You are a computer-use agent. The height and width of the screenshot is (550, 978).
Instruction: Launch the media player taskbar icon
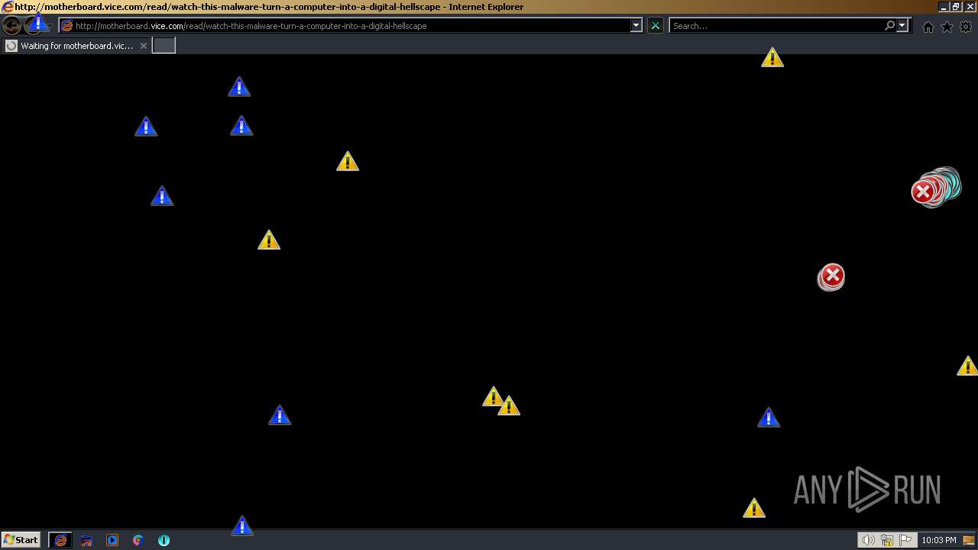click(112, 540)
